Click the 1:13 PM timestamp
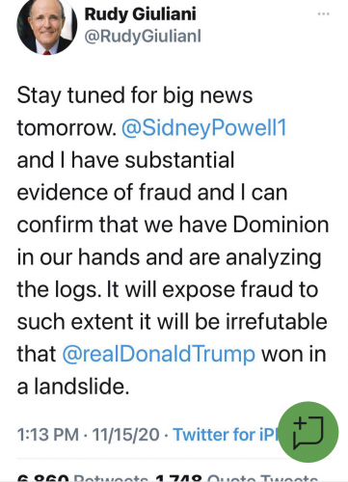Image resolution: width=348 pixels, height=482 pixels. 48,435
